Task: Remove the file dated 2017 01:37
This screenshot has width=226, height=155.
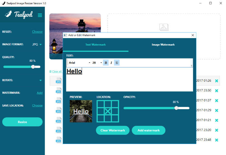Action: pos(217,100)
